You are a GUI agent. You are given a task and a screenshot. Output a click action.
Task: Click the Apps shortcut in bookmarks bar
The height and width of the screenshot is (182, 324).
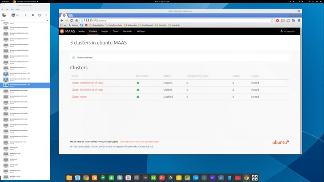click(x=64, y=25)
